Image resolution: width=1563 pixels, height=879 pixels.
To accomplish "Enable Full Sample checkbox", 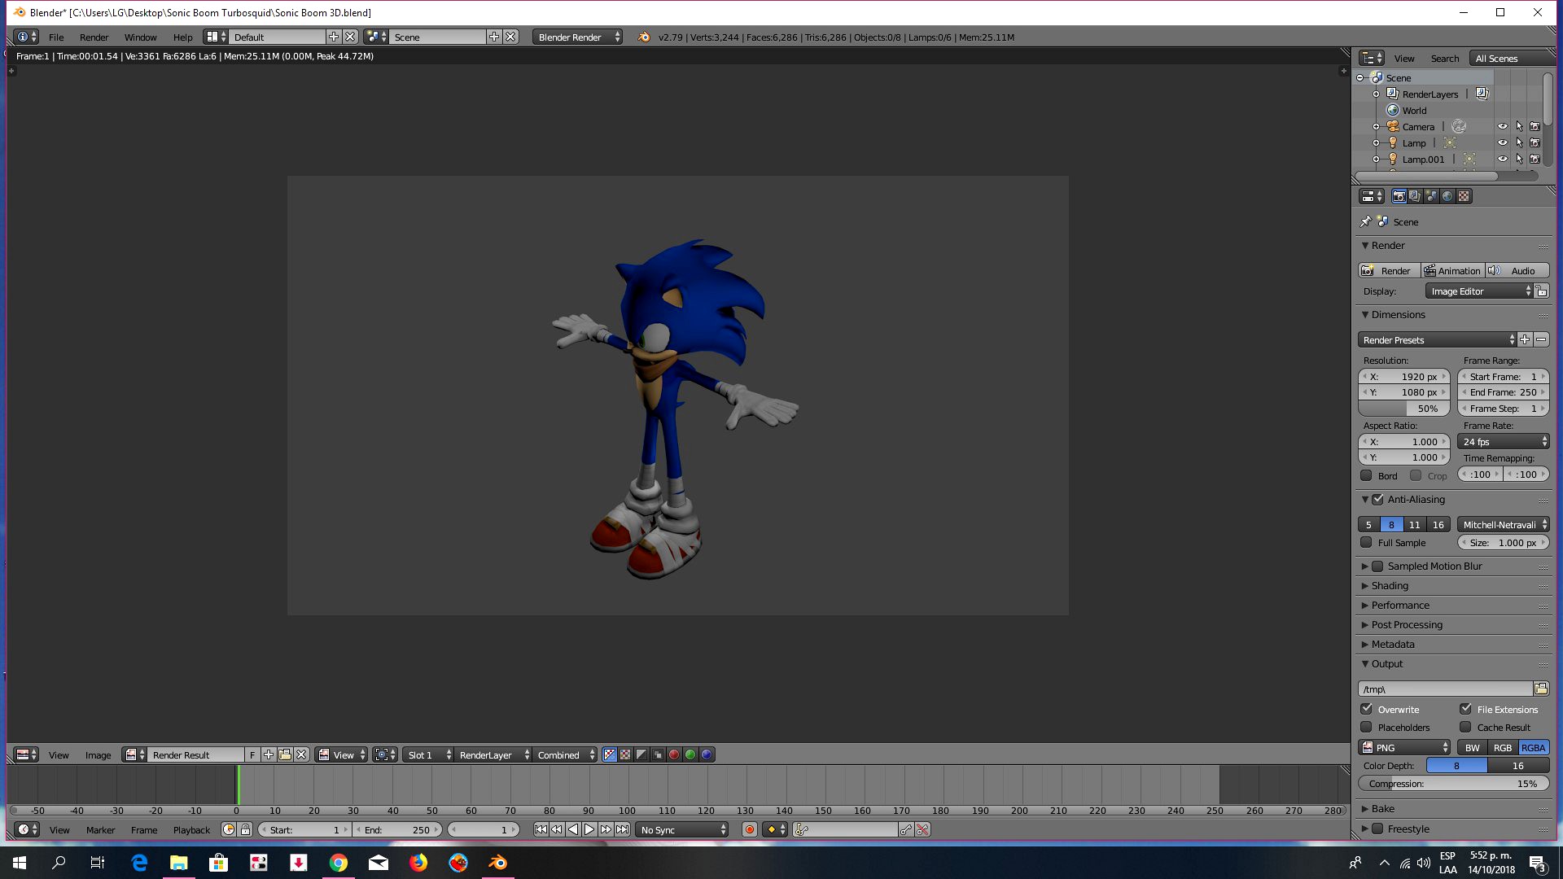I will [x=1366, y=542].
